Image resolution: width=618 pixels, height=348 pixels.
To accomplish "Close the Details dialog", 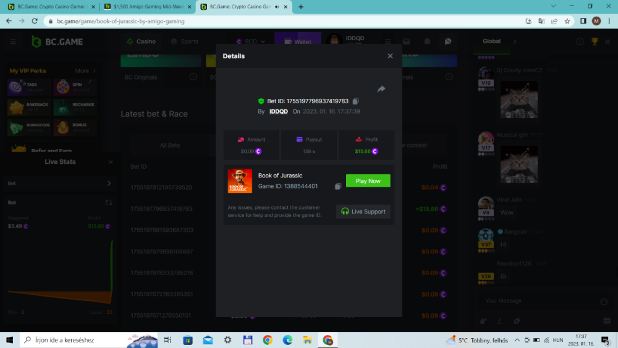I will 390,56.
